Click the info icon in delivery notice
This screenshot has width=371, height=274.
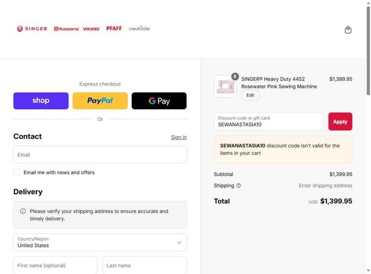[x=23, y=211]
